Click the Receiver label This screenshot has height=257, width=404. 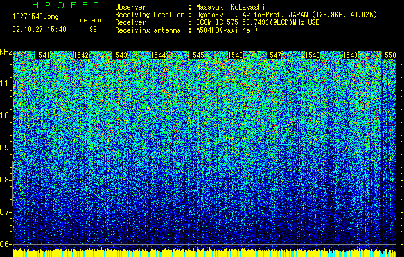(x=130, y=22)
